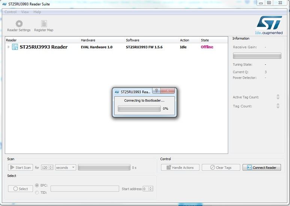This screenshot has height=206, width=290.
Task: Click the Hardware column header
Action: coord(102,40)
